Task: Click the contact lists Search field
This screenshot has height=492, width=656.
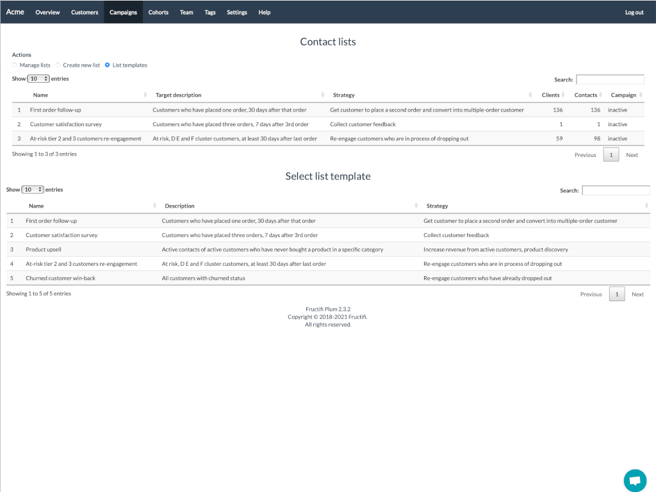Action: click(610, 79)
